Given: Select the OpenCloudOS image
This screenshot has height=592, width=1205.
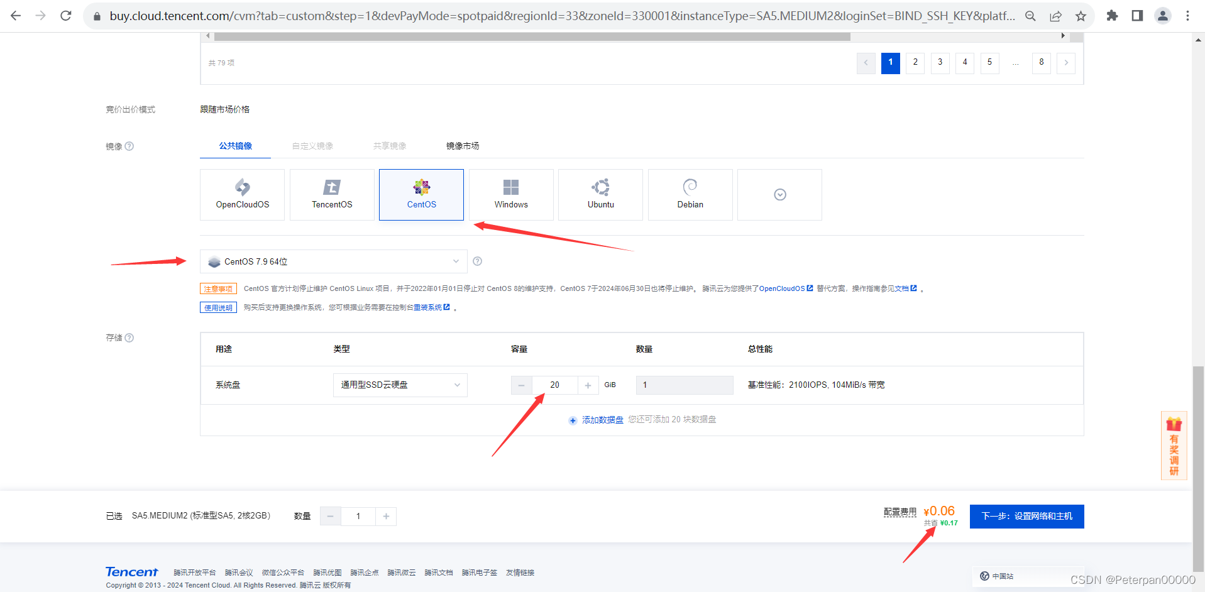Looking at the screenshot, I should (x=243, y=195).
